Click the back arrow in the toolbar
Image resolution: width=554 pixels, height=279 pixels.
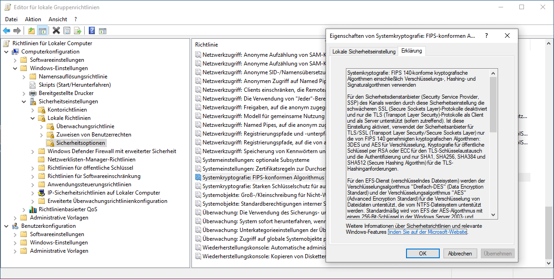(6, 31)
